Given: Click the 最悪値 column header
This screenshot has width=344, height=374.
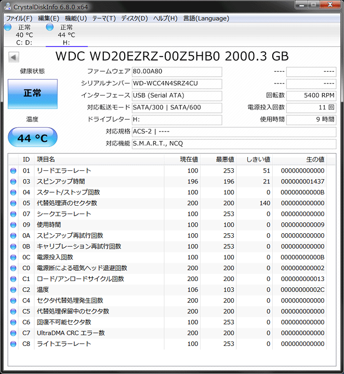Looking at the screenshot, I should [x=218, y=159].
